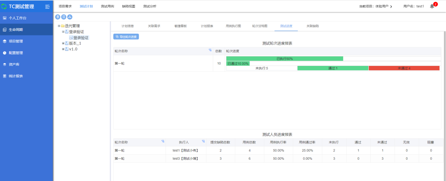Open 个人工作台 in the sidebar
The width and height of the screenshot is (446, 181).
[x=18, y=18]
